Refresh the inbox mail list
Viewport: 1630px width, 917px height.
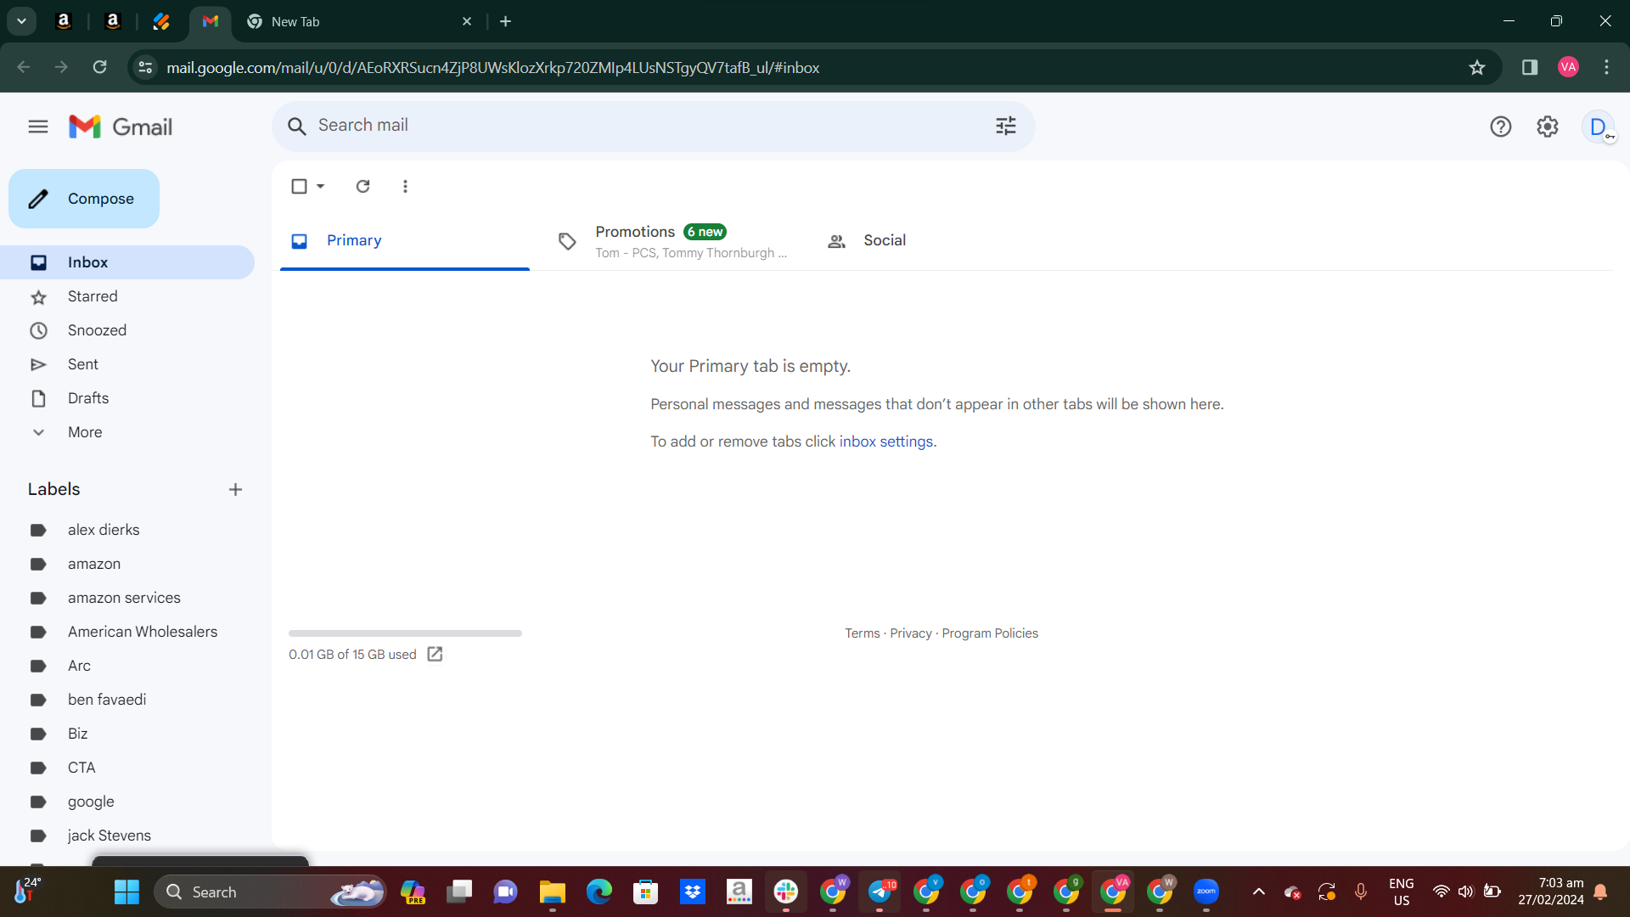363,186
